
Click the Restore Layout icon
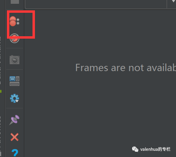(x=15, y=81)
